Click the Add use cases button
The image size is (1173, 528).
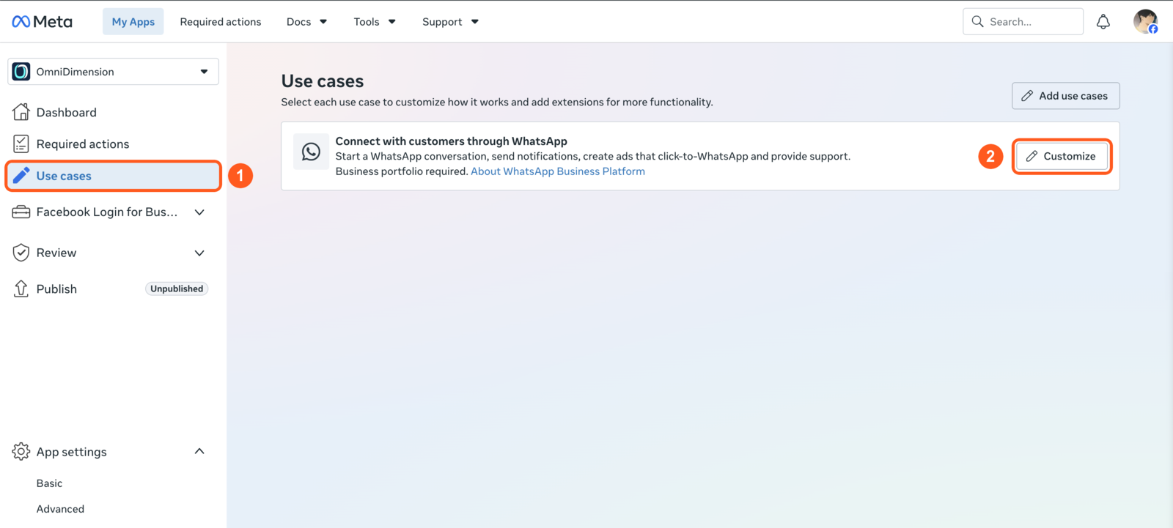click(x=1066, y=96)
